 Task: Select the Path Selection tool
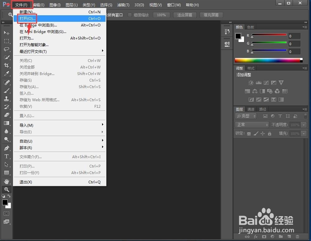(7, 164)
